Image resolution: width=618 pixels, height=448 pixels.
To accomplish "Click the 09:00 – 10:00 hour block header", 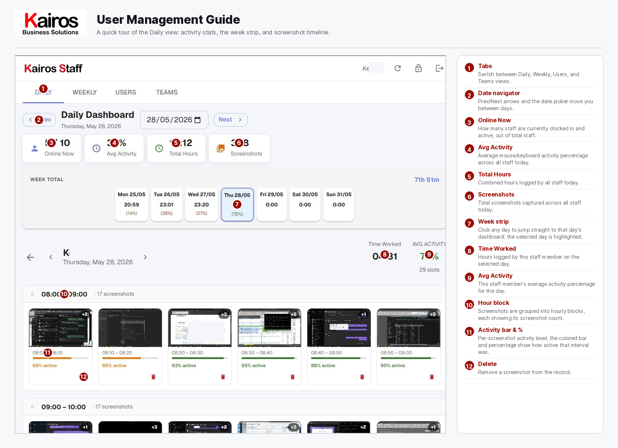I will pyautogui.click(x=234, y=407).
